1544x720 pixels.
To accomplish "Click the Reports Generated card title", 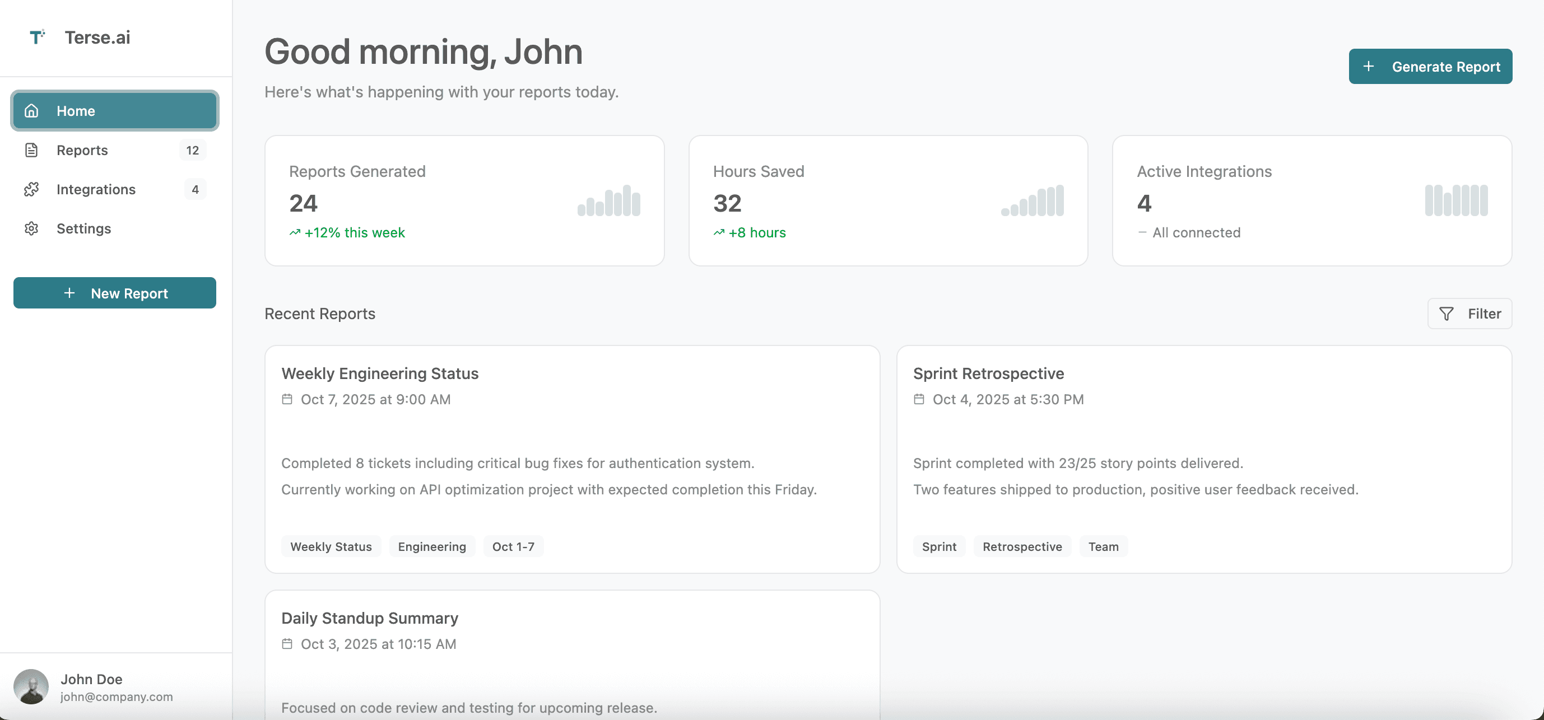I will pos(357,171).
